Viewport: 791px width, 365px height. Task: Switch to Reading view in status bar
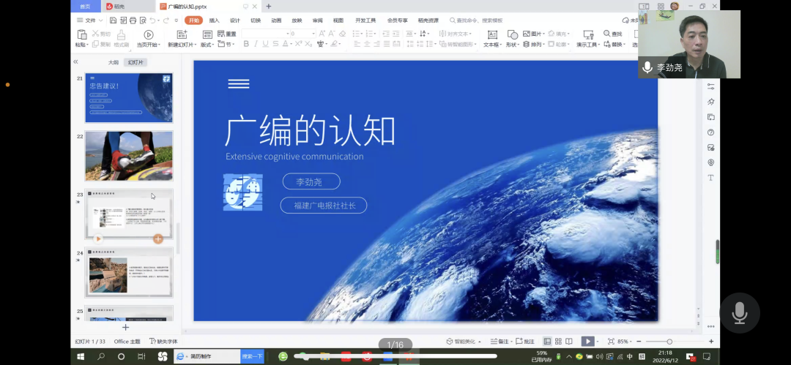[569, 342]
